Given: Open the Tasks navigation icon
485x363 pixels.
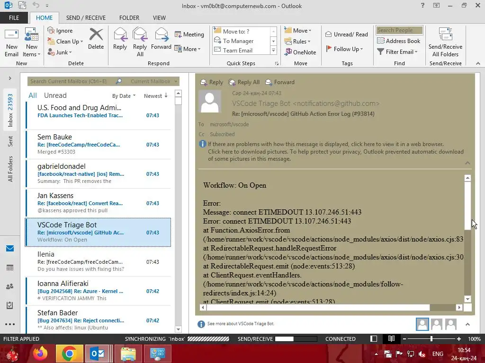Looking at the screenshot, I should (x=10, y=305).
